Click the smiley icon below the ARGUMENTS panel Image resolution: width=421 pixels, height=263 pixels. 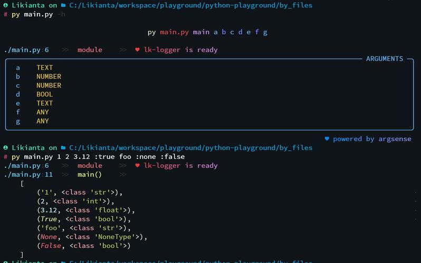tap(5, 148)
